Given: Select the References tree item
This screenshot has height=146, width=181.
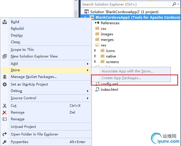Looking at the screenshot, I should (x=110, y=23).
